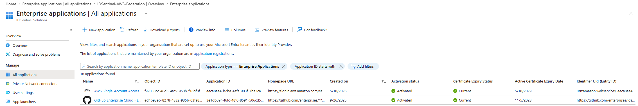Click the Download (Export) arrow icon
Image resolution: width=638 pixels, height=106 pixels.
pos(145,30)
